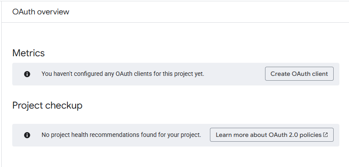The height and width of the screenshot is (167, 349).
Task: Click the info icon in Project checkup banner
Action: 27,135
